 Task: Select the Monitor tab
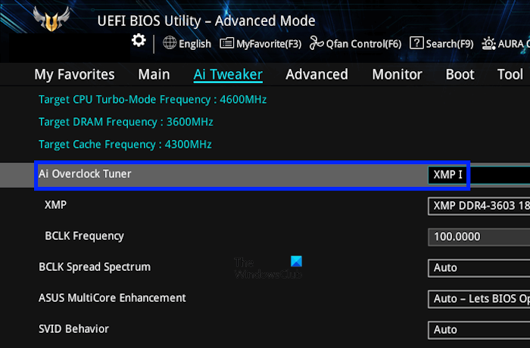click(397, 74)
